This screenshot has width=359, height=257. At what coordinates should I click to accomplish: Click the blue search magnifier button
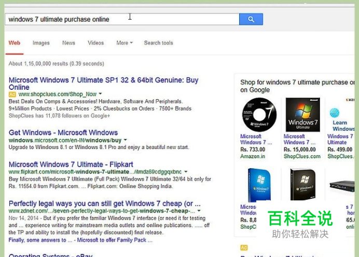[251, 19]
